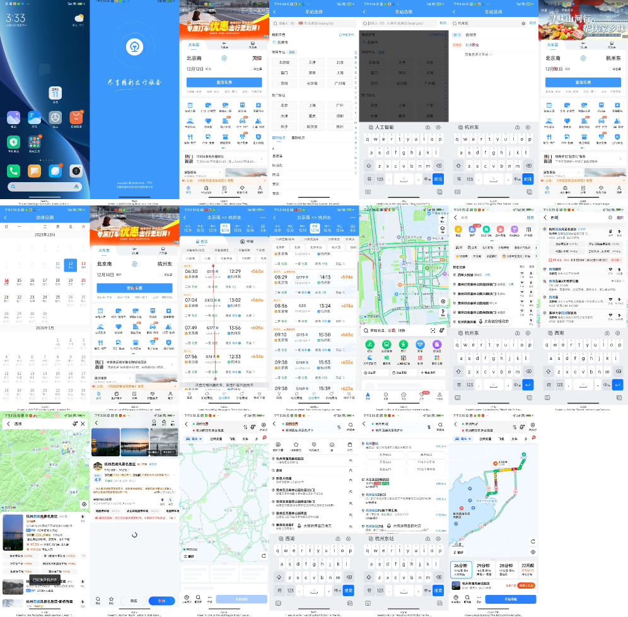Switch to 飞机票 tab on the 北京南–天津 screen

click(224, 45)
